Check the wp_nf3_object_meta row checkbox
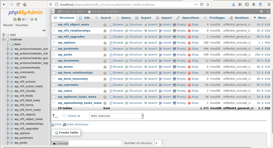Viewport: 273px width, 148px height. tap(54, 25)
